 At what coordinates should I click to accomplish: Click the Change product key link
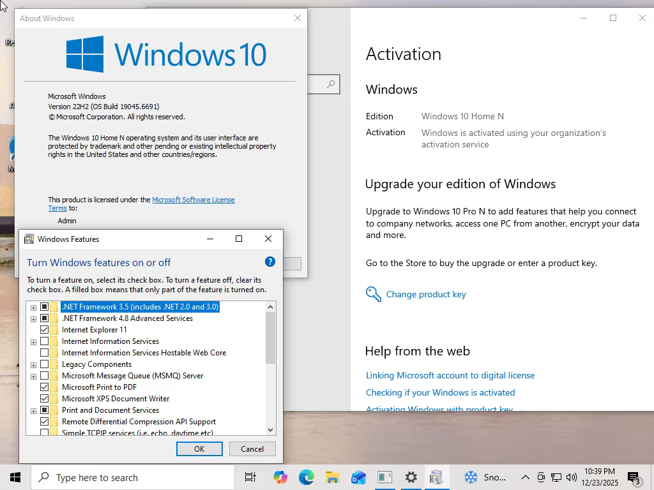tap(426, 294)
